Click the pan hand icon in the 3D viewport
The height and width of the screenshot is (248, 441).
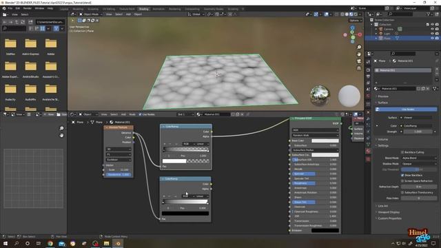359,54
